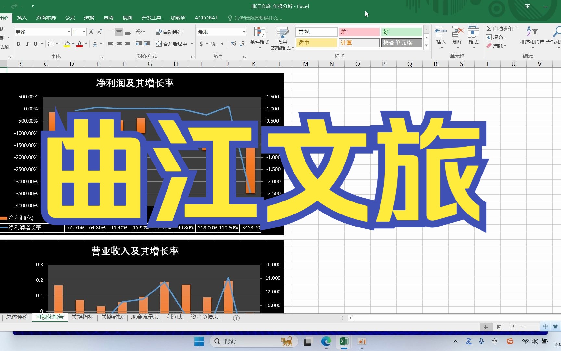Align text left
The image size is (561, 351).
tap(110, 44)
